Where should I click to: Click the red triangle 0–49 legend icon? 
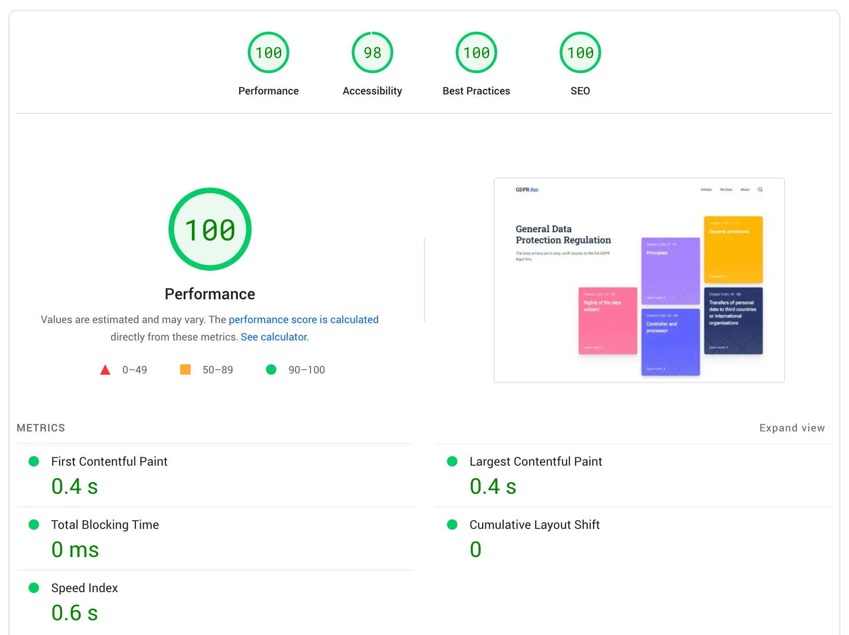105,369
